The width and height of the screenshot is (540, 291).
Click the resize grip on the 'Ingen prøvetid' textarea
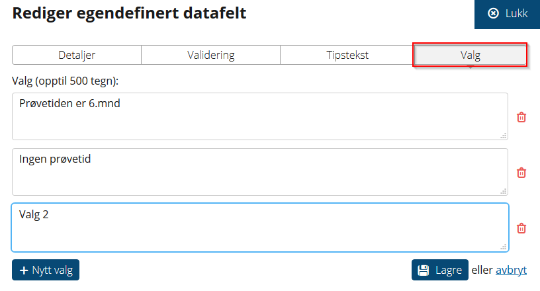[x=504, y=191]
